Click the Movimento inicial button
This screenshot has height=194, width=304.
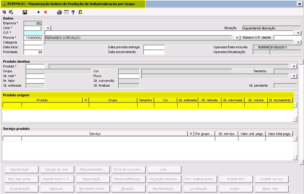[93, 189]
